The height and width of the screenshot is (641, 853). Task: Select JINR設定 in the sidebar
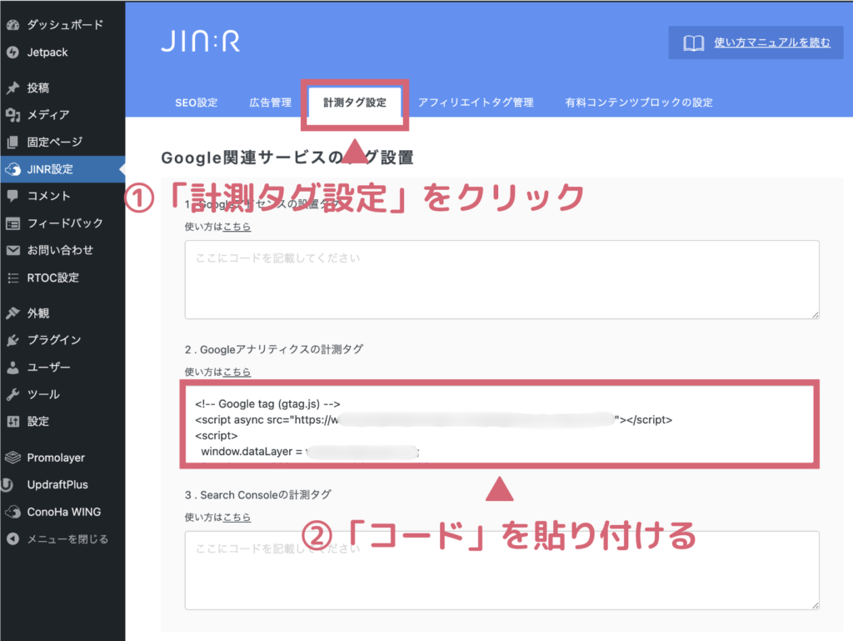(62, 169)
